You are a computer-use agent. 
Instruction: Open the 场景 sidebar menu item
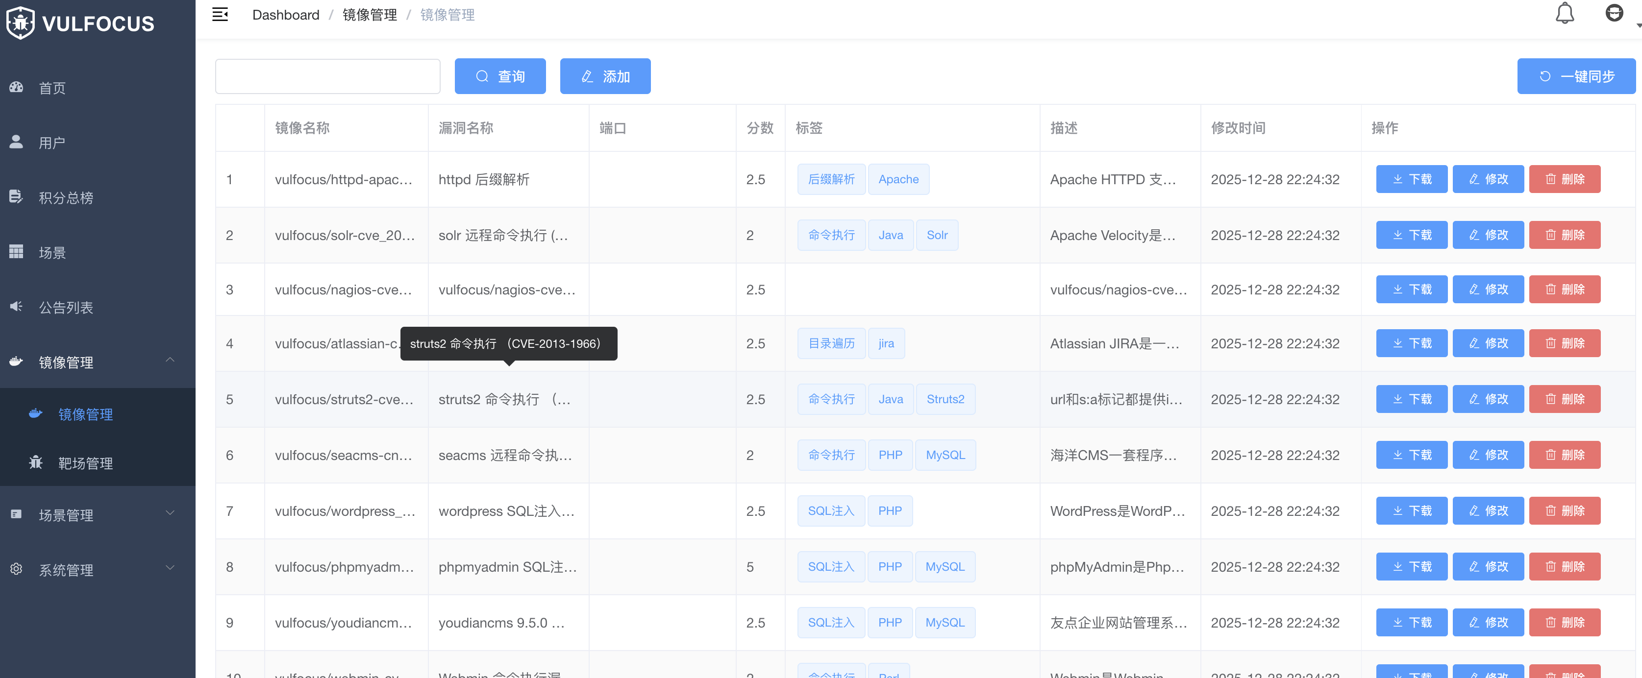[x=52, y=253]
